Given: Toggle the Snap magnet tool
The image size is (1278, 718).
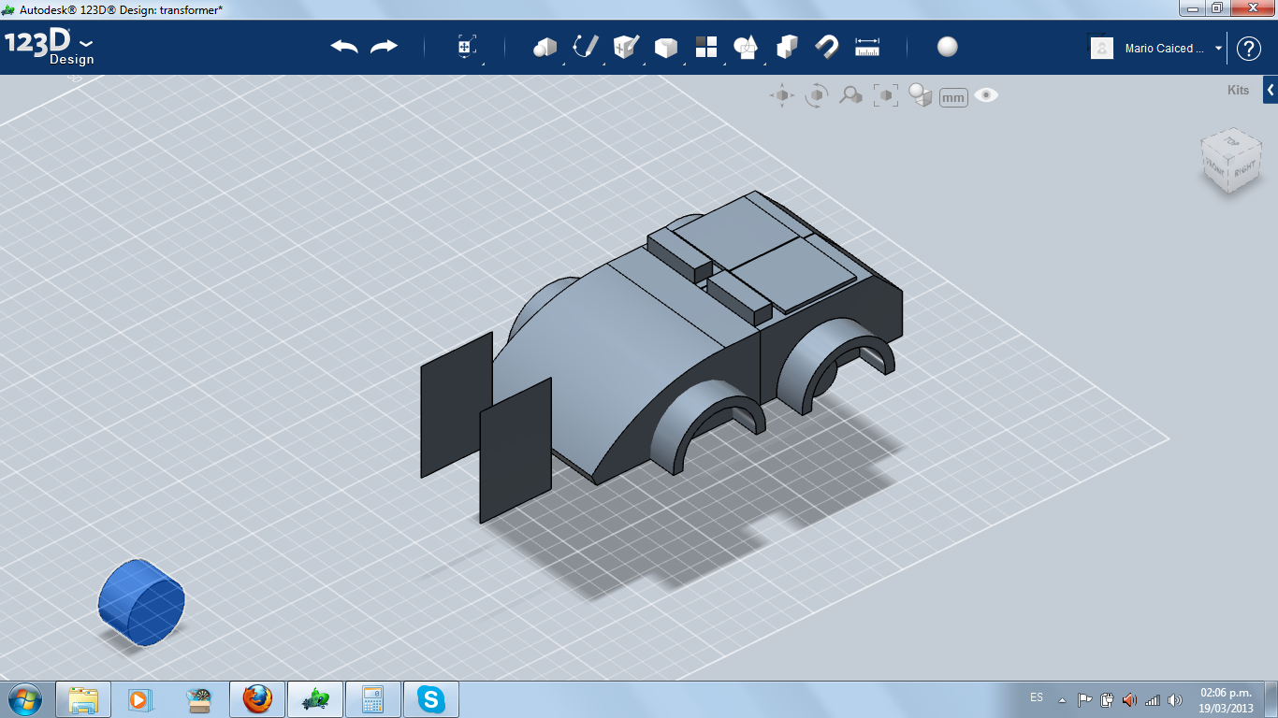Looking at the screenshot, I should (x=827, y=47).
